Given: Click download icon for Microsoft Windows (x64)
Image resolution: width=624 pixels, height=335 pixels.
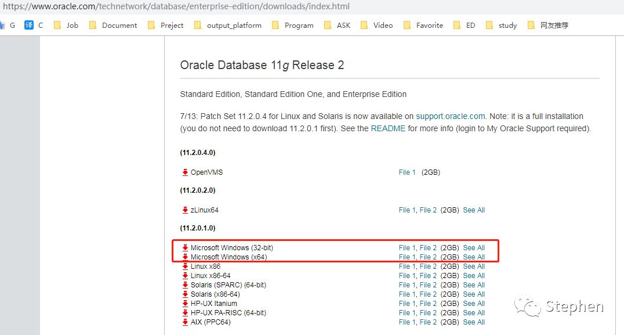Looking at the screenshot, I should coord(185,257).
